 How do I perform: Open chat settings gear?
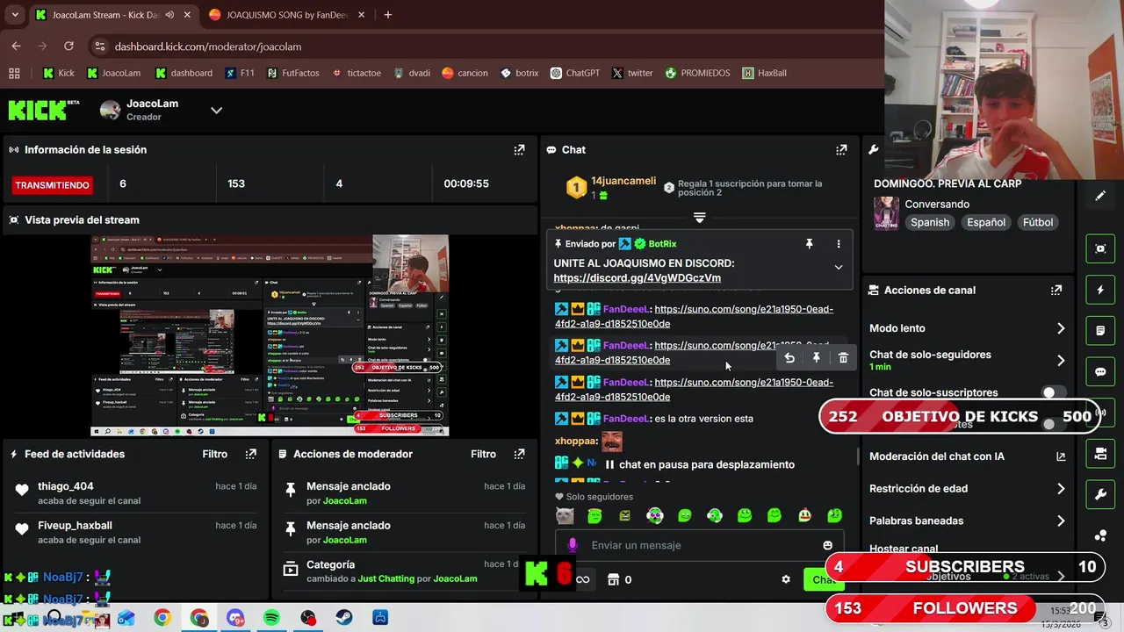coord(786,579)
